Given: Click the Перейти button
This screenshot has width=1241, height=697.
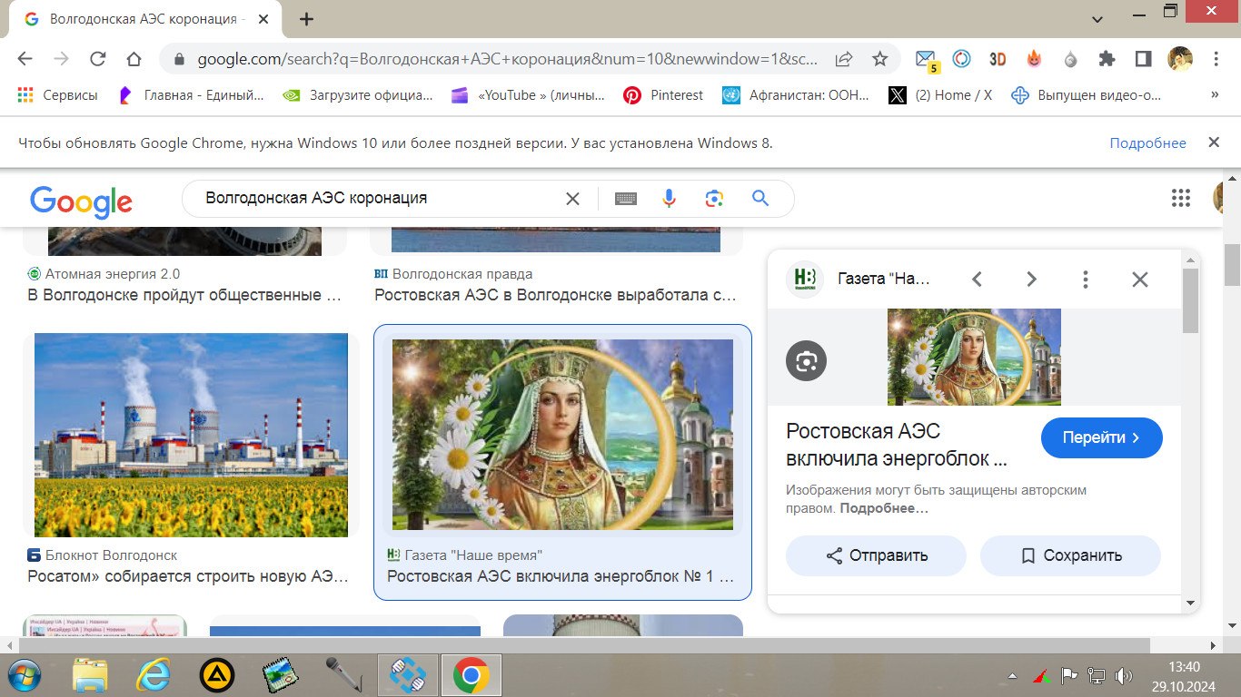Looking at the screenshot, I should coord(1101,437).
